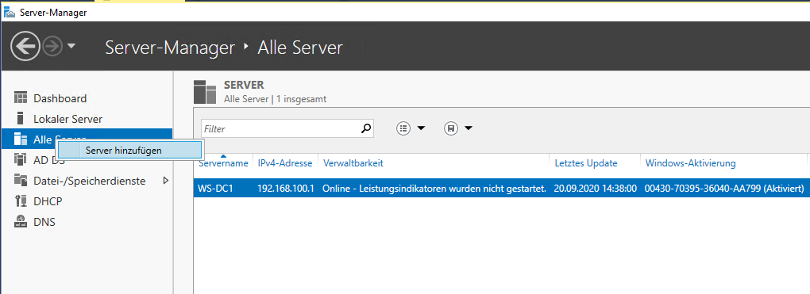Open the DHCP role page
The image size is (810, 294).
coord(48,201)
